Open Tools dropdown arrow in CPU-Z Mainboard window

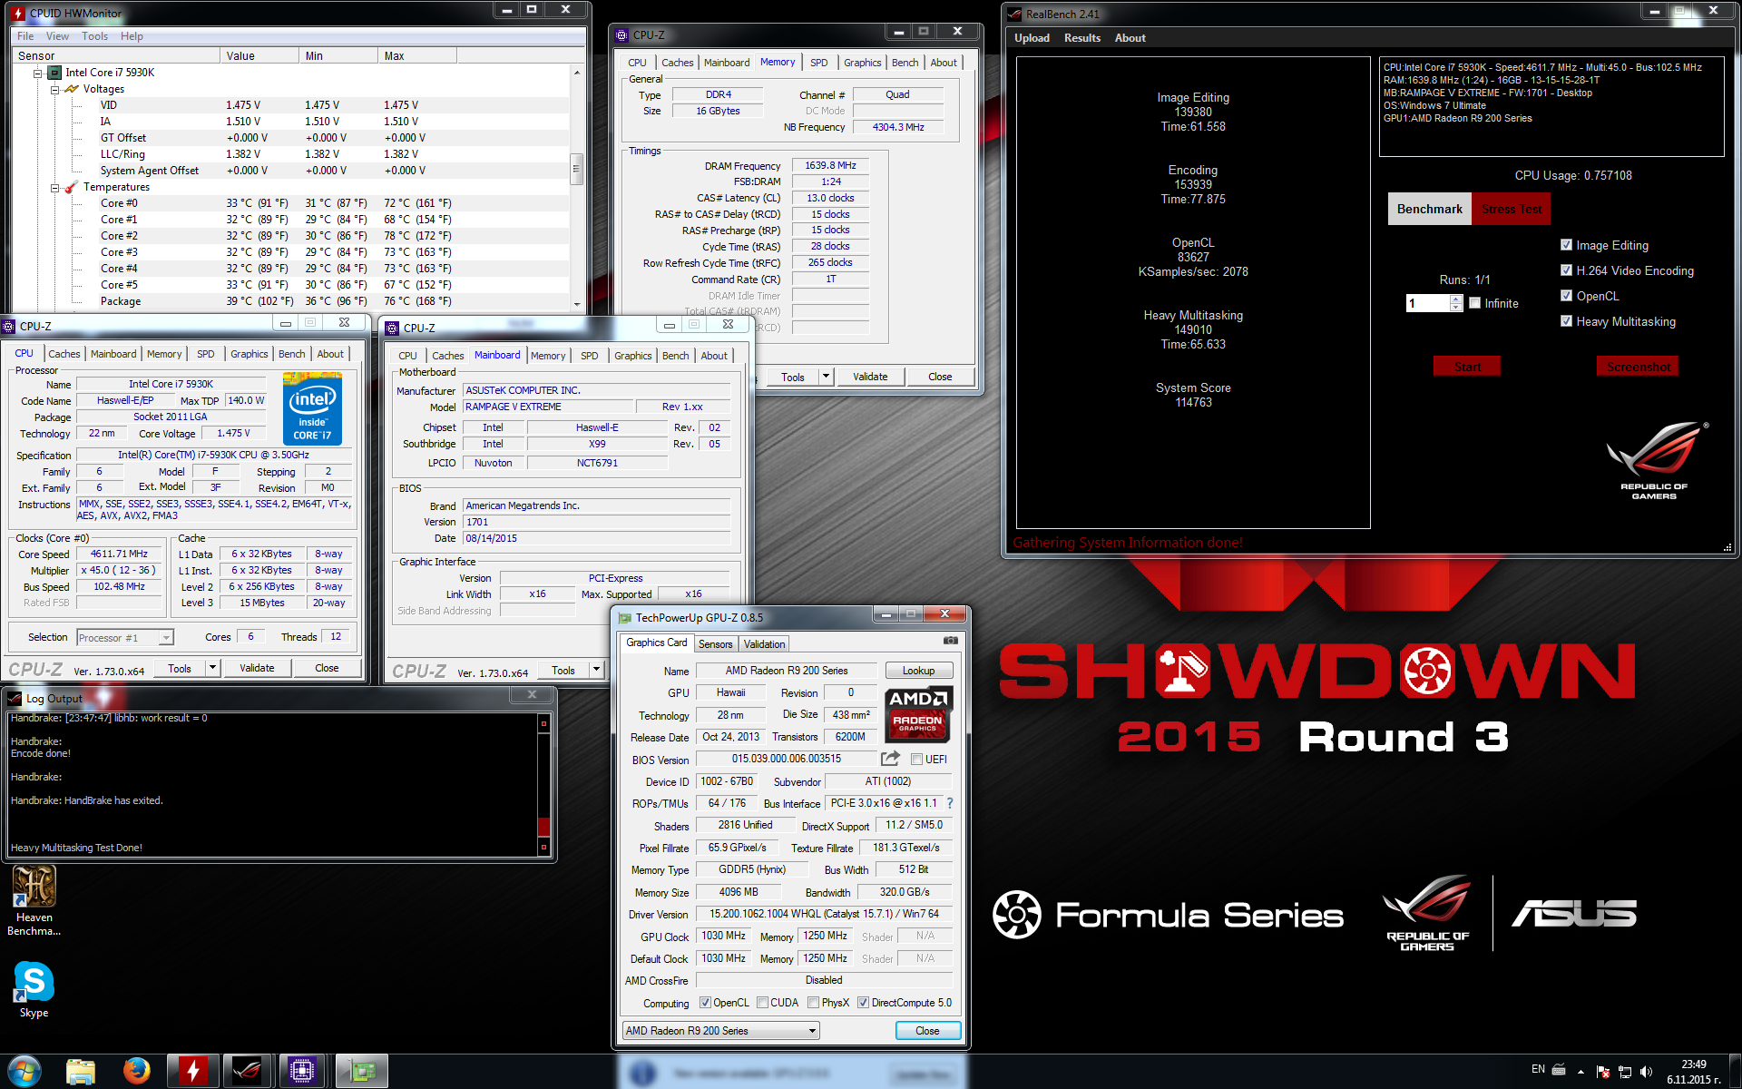click(596, 671)
